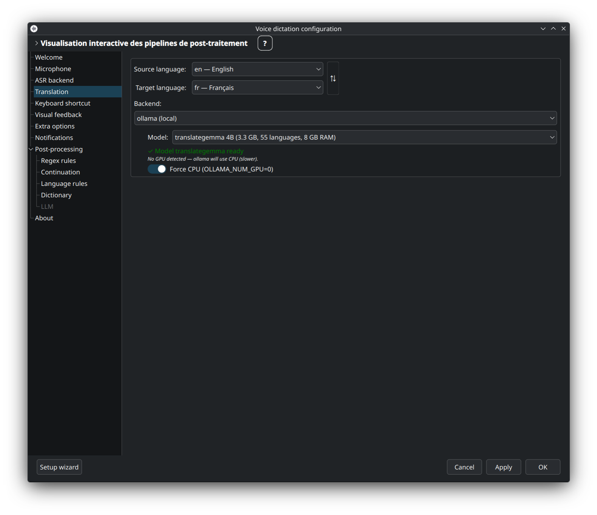Collapse the Post-processing tree section

[31, 149]
